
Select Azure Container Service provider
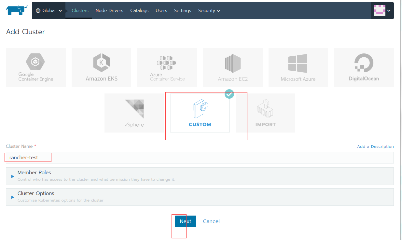(x=167, y=67)
